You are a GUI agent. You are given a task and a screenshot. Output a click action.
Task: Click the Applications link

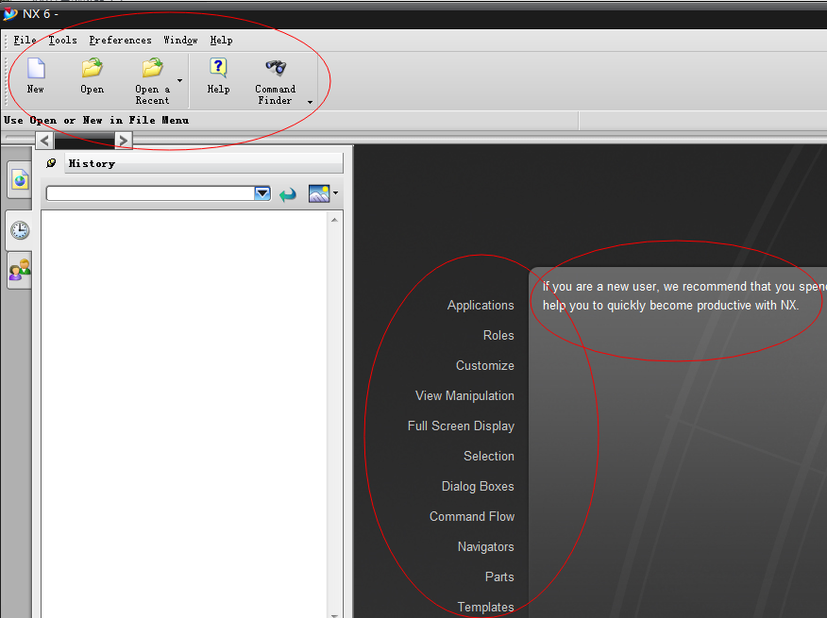point(481,306)
